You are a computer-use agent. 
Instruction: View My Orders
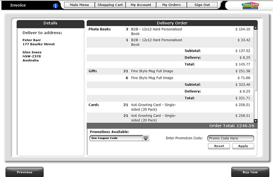[171, 5]
